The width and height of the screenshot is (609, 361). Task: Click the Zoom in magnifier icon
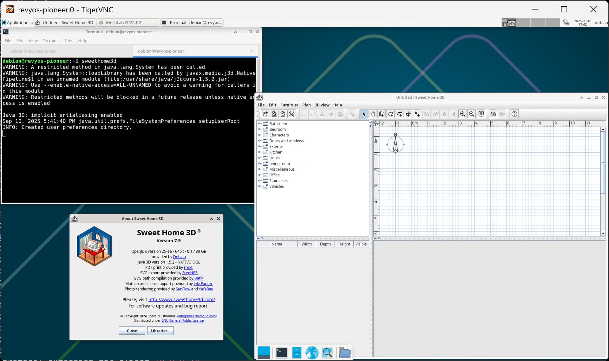click(x=463, y=114)
